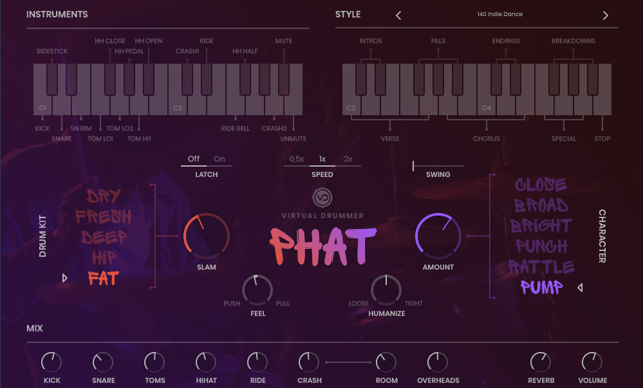
Task: Click the TOM LO1 label
Action: (x=100, y=138)
